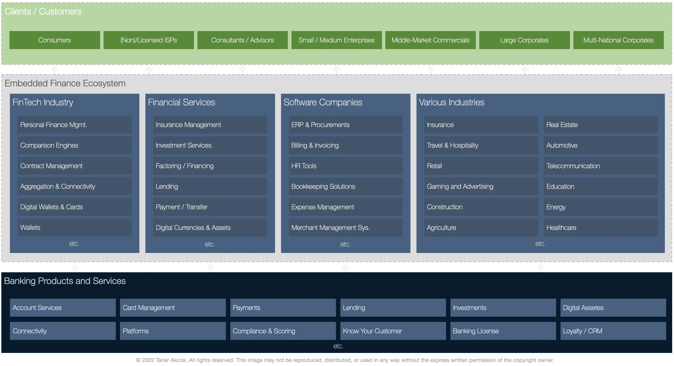The width and height of the screenshot is (674, 366).
Task: Click Multi-National Corporates box
Action: click(x=618, y=40)
